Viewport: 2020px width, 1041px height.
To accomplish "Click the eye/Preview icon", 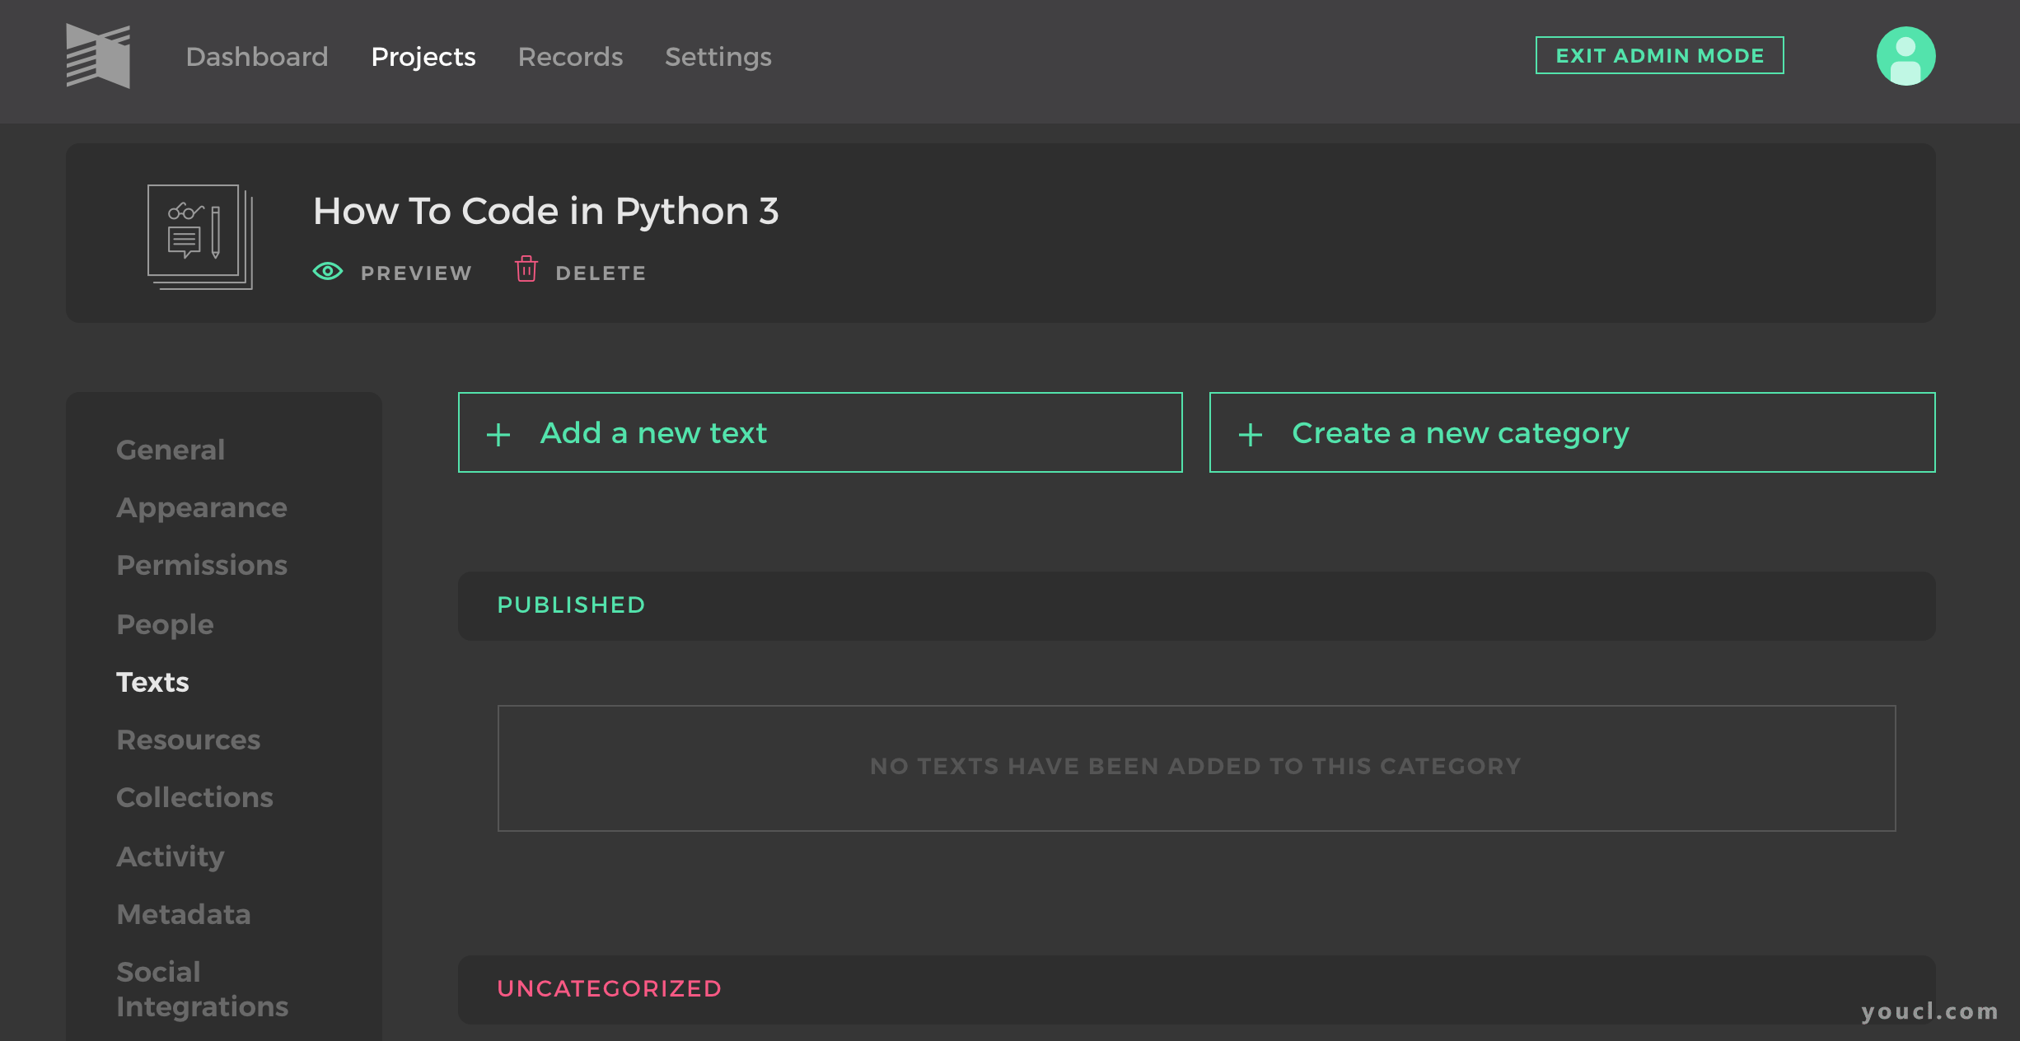I will [328, 271].
